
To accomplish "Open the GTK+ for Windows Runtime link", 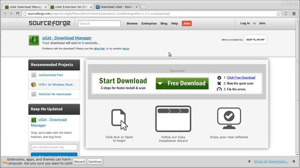I will coord(57,84).
